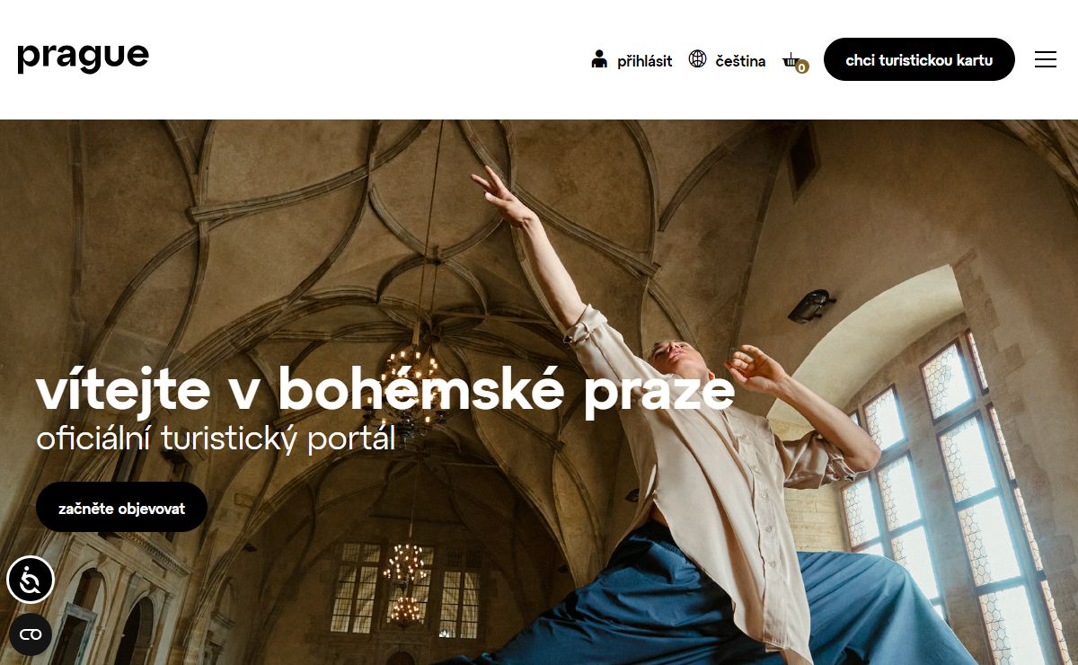Open the cookie settings icon

click(x=31, y=634)
